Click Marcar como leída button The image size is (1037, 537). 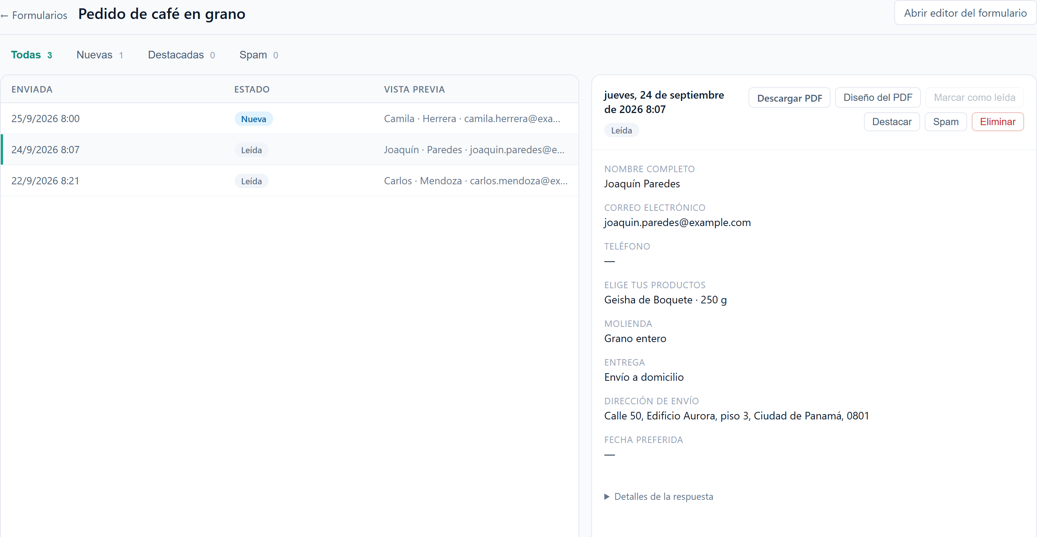(x=974, y=98)
